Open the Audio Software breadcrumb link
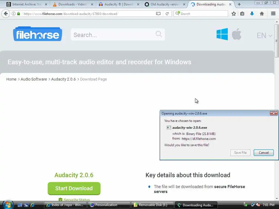This screenshot has width=279, height=209. (34, 79)
